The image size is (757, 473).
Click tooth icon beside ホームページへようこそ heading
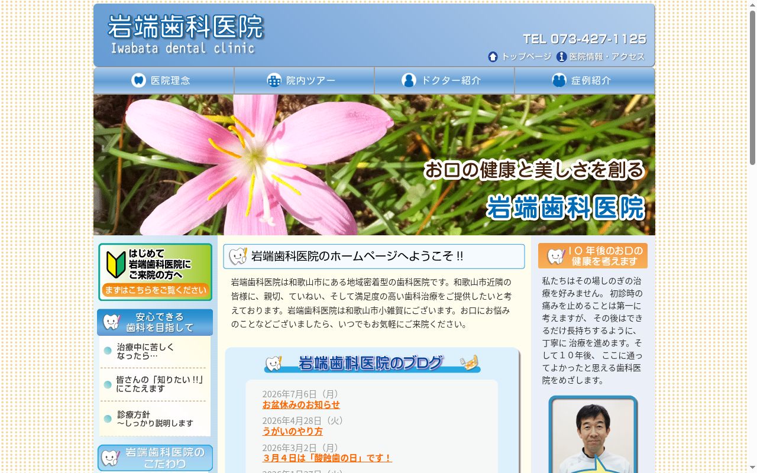click(x=238, y=256)
